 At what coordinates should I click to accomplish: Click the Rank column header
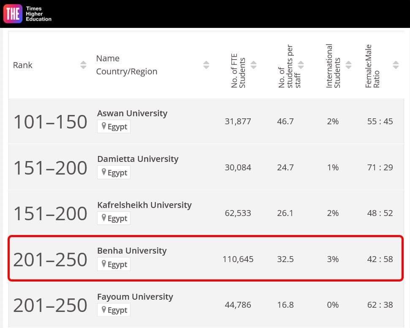[x=23, y=65]
